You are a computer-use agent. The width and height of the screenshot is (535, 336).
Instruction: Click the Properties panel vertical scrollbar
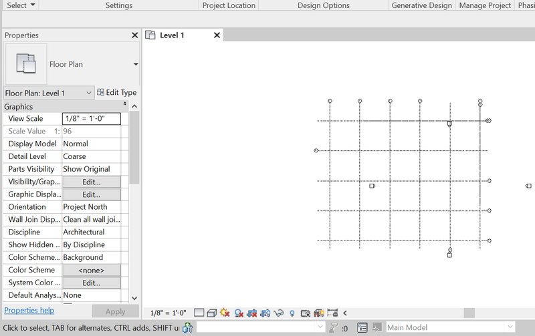(x=134, y=147)
